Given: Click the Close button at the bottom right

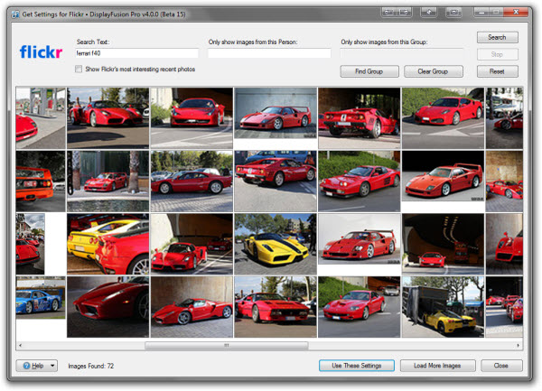Looking at the screenshot, I should 501,366.
